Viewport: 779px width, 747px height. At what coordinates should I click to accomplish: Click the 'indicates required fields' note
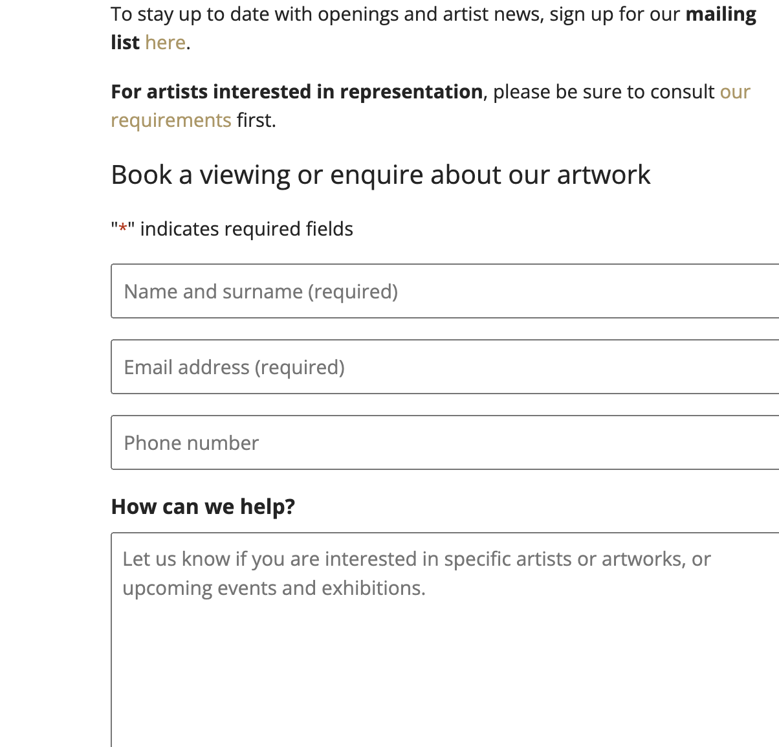click(246, 229)
